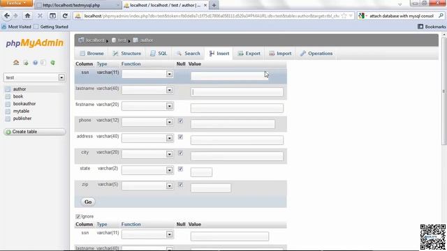This screenshot has width=447, height=251.
Task: Switch to the Import tab
Action: (280, 54)
